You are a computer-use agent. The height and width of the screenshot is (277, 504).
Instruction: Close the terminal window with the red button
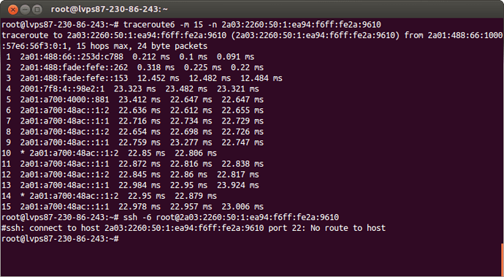[13, 9]
